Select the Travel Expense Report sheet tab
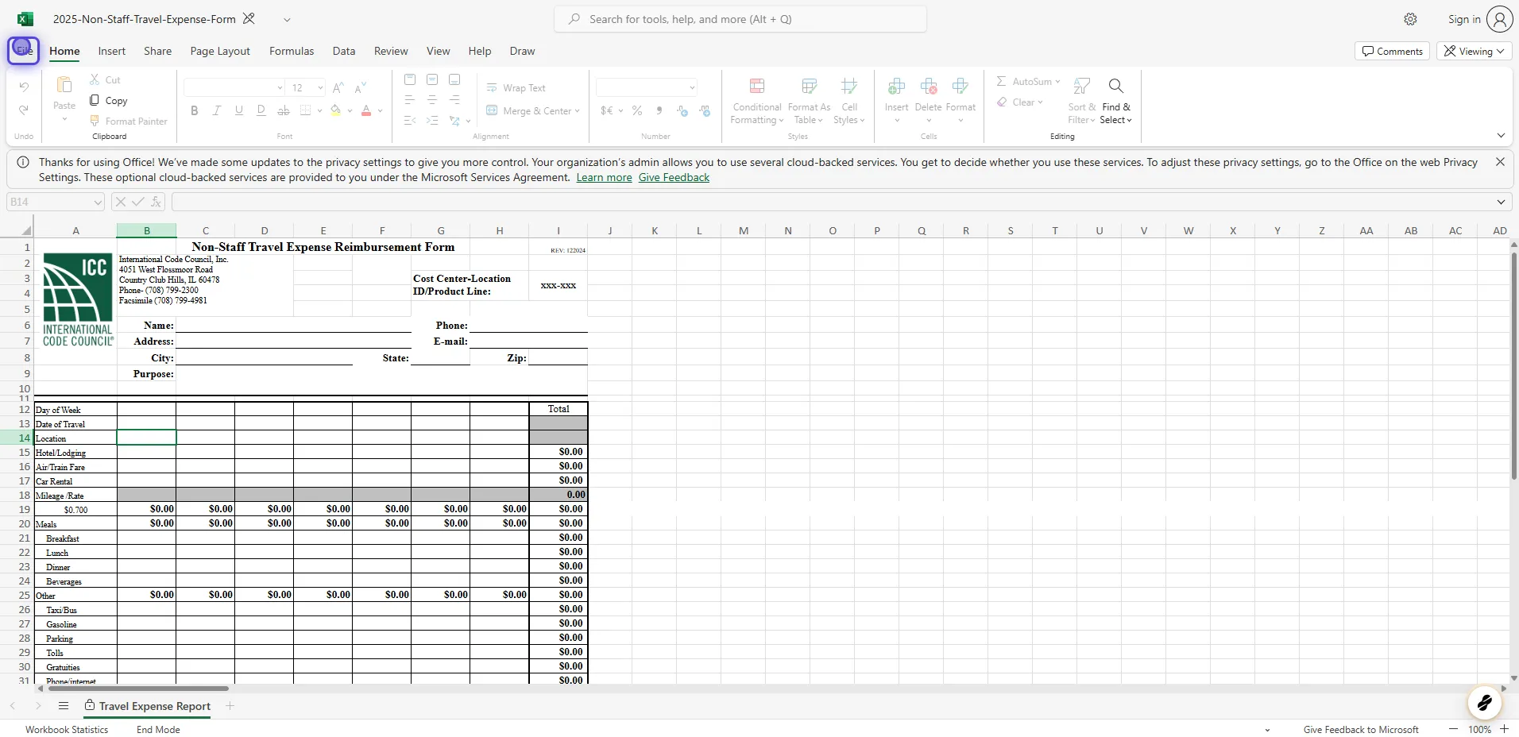The height and width of the screenshot is (737, 1519). point(148,706)
